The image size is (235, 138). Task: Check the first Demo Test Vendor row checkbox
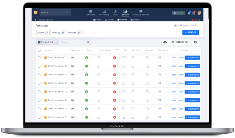[39, 57]
